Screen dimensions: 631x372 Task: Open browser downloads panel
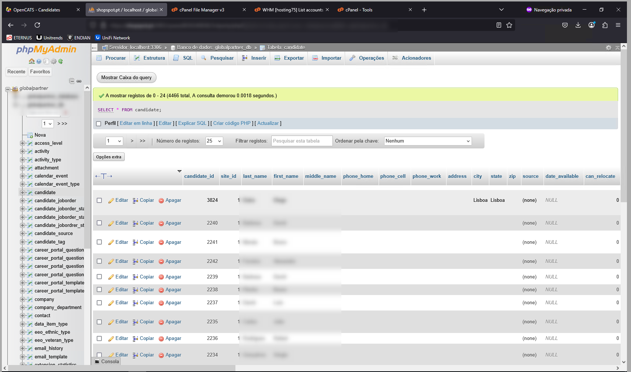click(578, 25)
